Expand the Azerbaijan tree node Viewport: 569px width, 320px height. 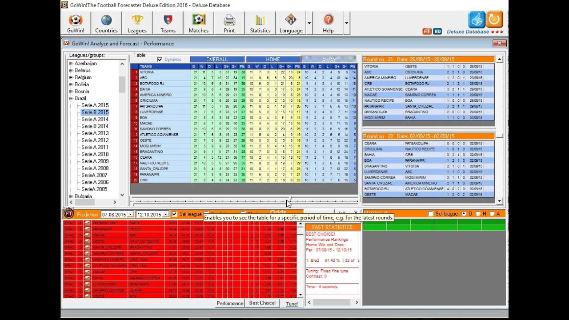(71, 64)
